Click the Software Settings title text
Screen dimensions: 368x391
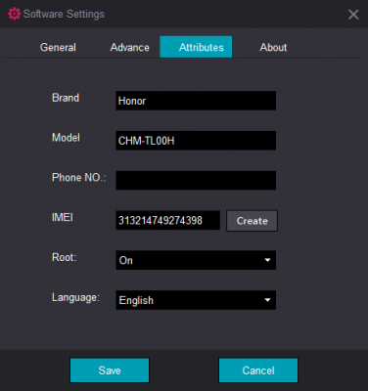coord(64,14)
